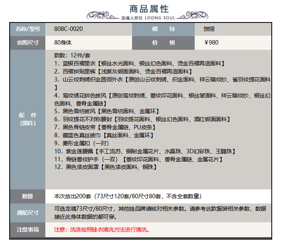The height and width of the screenshot is (246, 281).
Task: Click the 数量 header cell
Action: click(x=28, y=196)
